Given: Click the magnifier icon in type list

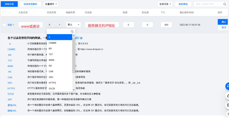Looking at the screenshot, I should click(x=72, y=31).
